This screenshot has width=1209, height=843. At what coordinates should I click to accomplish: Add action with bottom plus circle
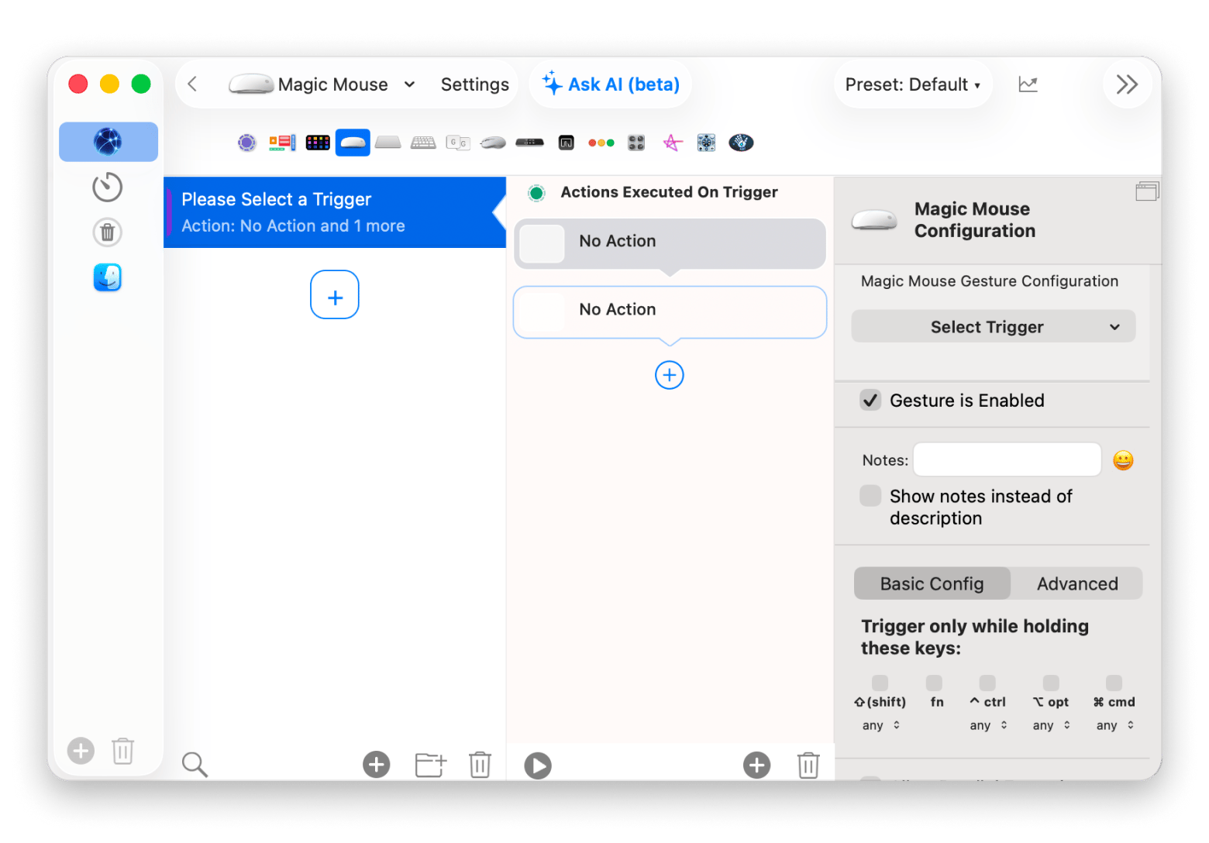coord(757,765)
